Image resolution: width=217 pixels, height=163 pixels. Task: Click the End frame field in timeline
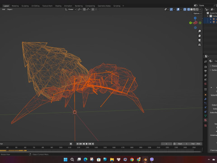pos(196,144)
